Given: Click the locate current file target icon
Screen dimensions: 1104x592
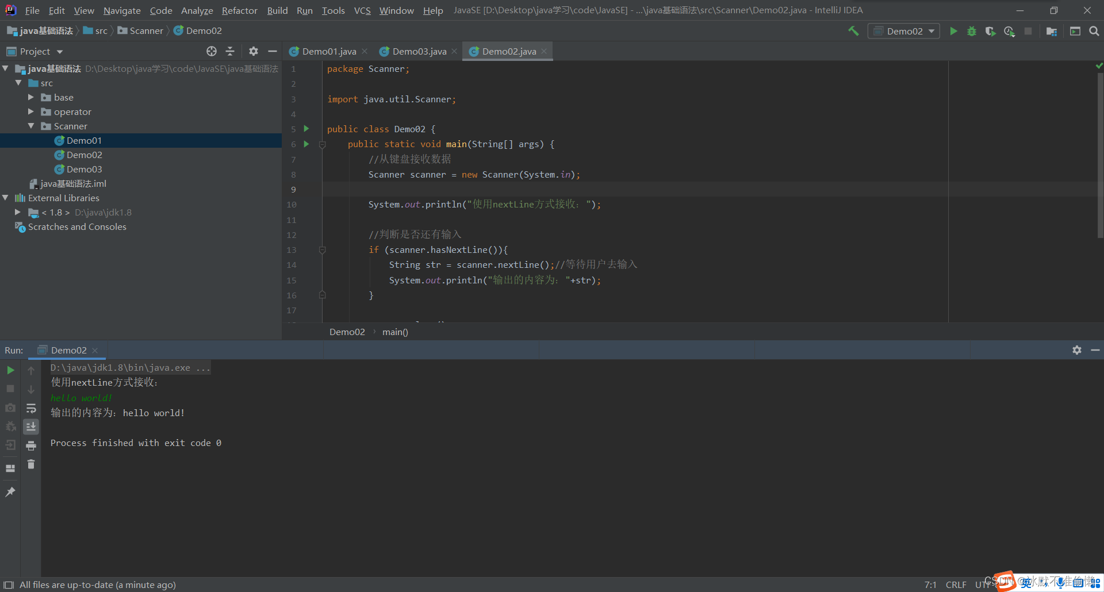Looking at the screenshot, I should point(212,51).
